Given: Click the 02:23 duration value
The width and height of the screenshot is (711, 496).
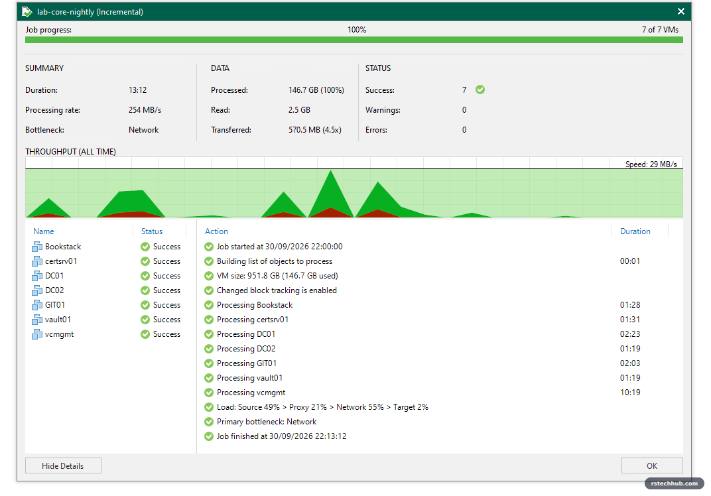Looking at the screenshot, I should (x=630, y=334).
